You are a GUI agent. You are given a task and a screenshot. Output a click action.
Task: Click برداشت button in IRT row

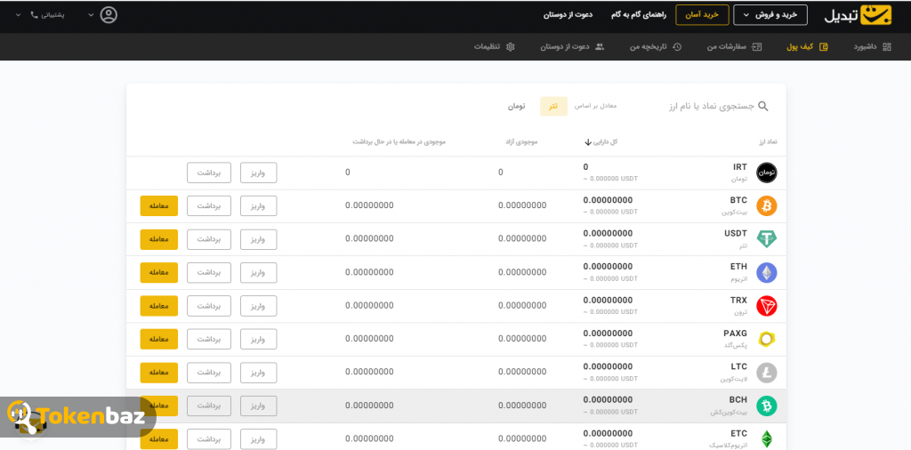pos(208,173)
